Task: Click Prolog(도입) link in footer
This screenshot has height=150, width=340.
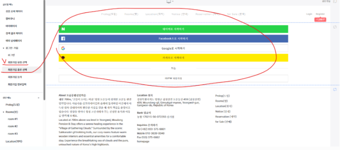Action: click(222, 96)
